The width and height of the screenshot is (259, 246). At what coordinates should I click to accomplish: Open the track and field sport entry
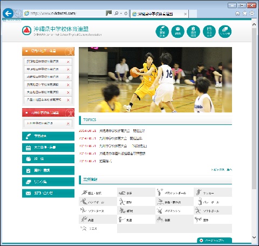pyautogui.click(x=98, y=192)
